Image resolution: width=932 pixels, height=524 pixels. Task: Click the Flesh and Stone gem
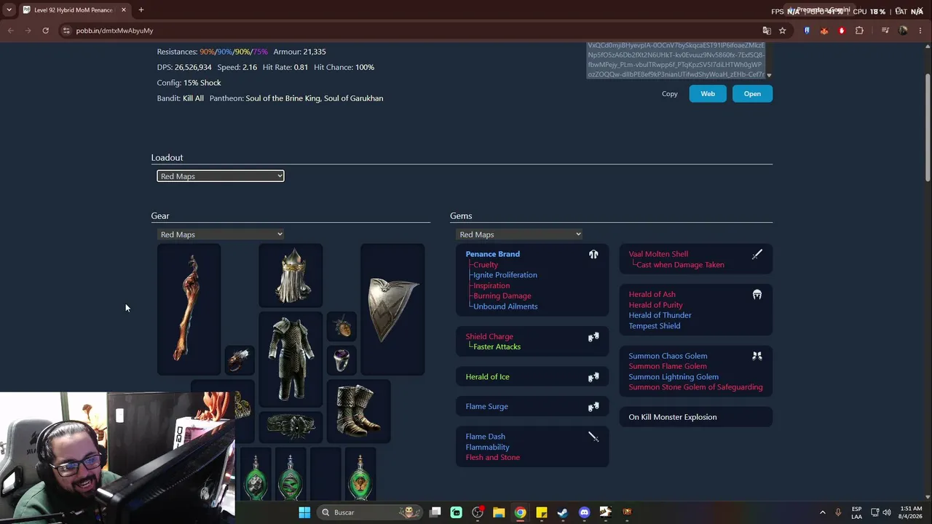coord(493,458)
